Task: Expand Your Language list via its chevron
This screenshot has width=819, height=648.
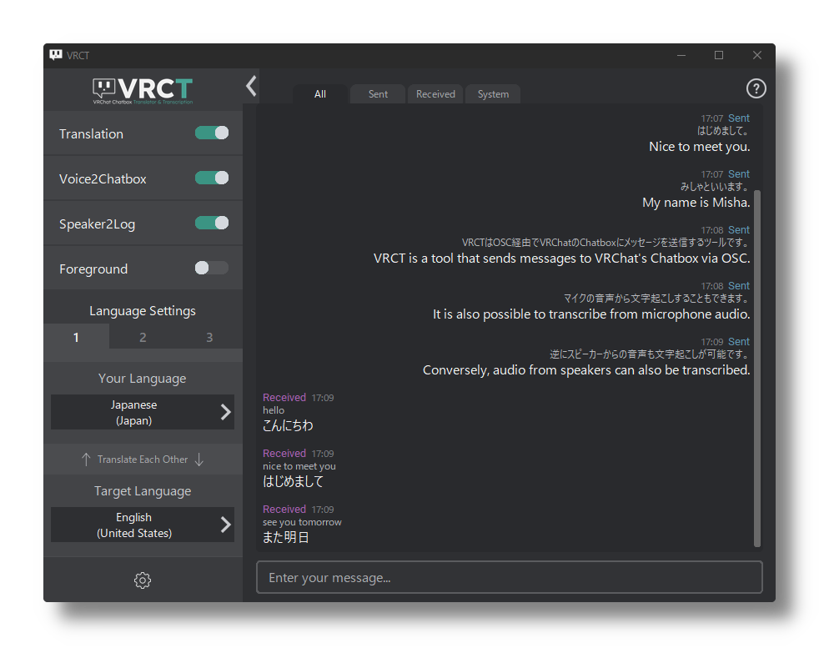Action: pyautogui.click(x=225, y=412)
